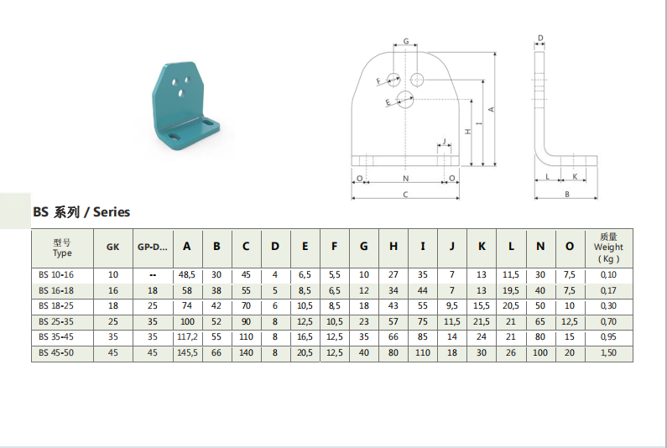
Task: Click the light green tab beside the heading
Action: click(x=14, y=211)
